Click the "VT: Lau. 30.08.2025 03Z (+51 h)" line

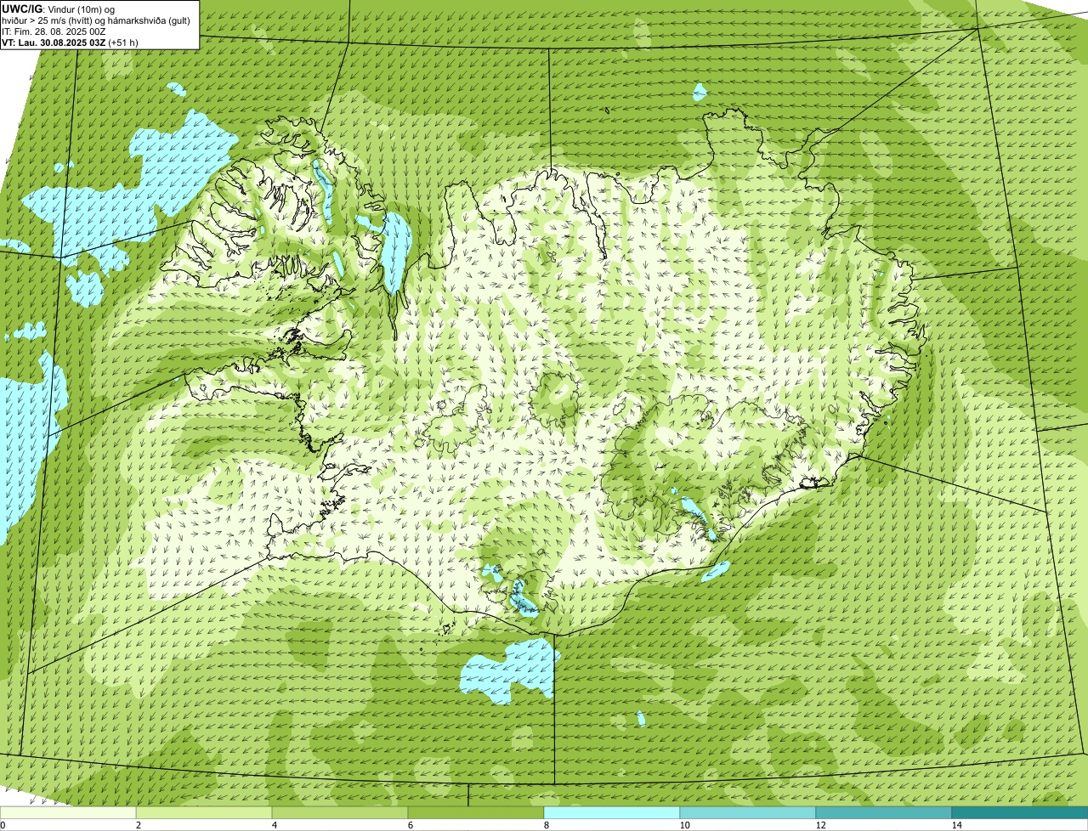click(70, 42)
